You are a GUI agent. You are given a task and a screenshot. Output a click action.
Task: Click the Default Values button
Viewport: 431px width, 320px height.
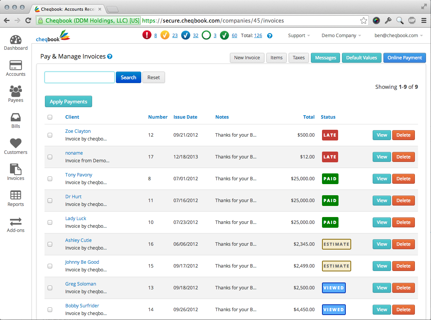(362, 58)
